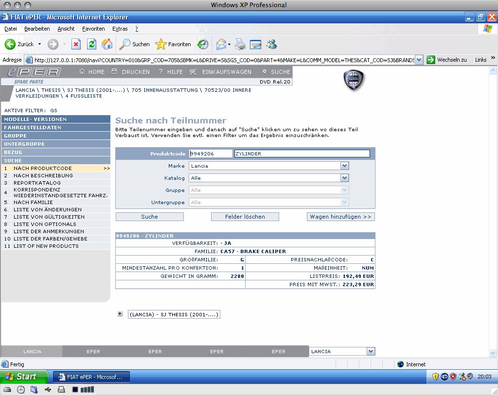Click the red shield tray icon
The height and width of the screenshot is (395, 498).
[x=453, y=377]
